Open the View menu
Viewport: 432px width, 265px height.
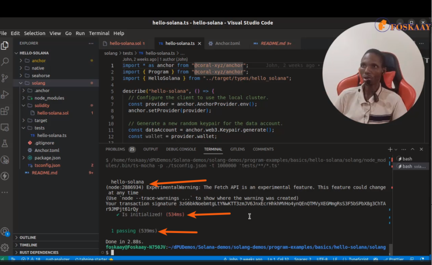55,33
